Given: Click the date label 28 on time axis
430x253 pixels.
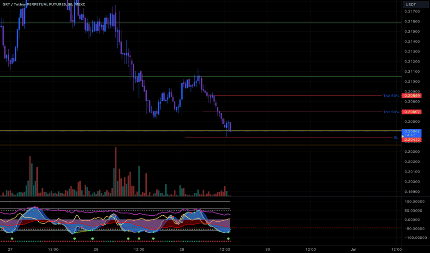Looking at the screenshot, I should click(x=96, y=249).
